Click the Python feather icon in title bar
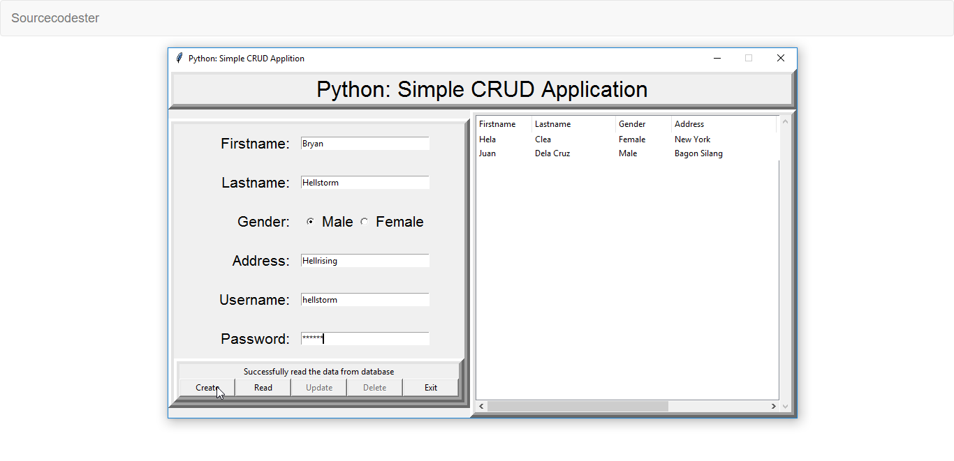The image size is (954, 461). 179,59
